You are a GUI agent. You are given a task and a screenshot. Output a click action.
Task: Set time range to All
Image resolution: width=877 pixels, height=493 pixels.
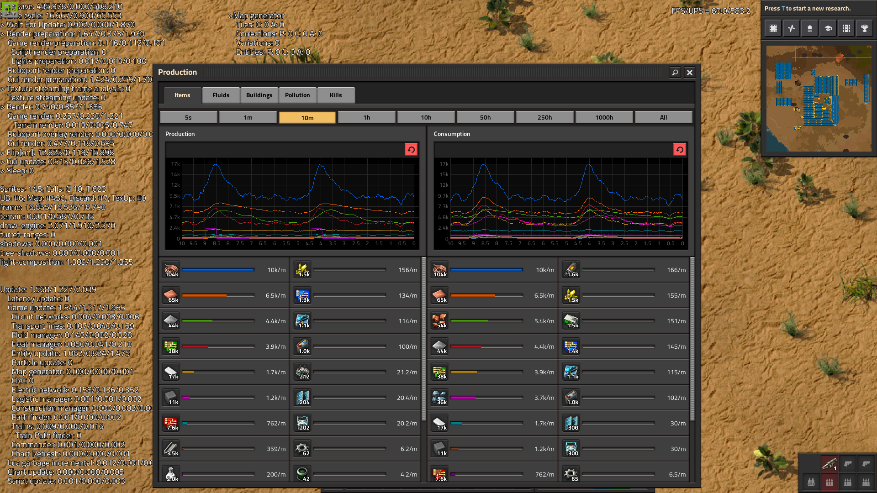pyautogui.click(x=663, y=117)
